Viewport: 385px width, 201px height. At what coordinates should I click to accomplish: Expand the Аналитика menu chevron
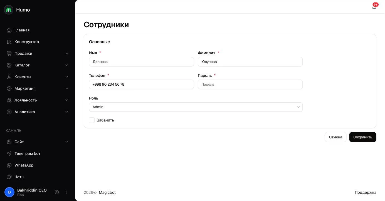(67, 112)
